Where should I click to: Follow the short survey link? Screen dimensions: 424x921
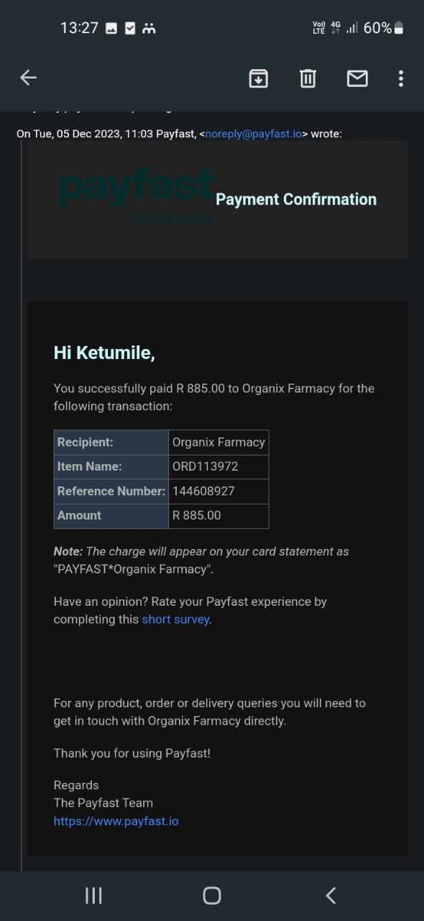coord(175,619)
